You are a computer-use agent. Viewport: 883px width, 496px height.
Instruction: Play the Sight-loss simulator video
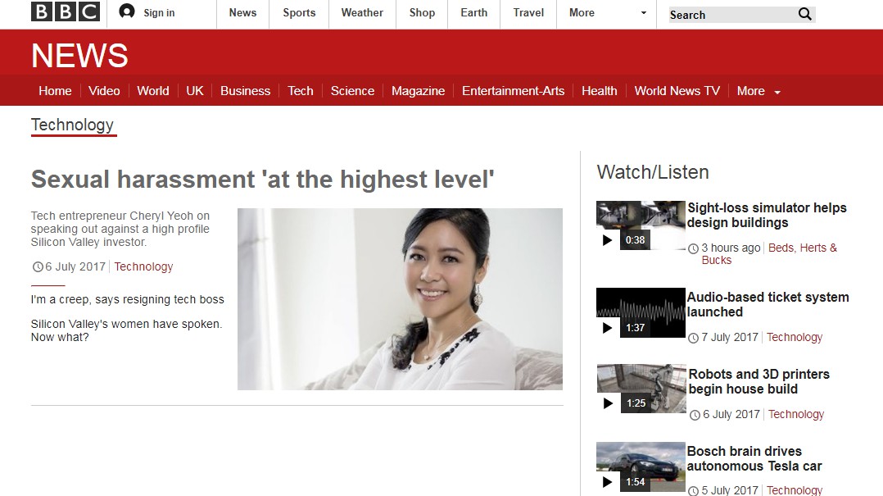(607, 240)
